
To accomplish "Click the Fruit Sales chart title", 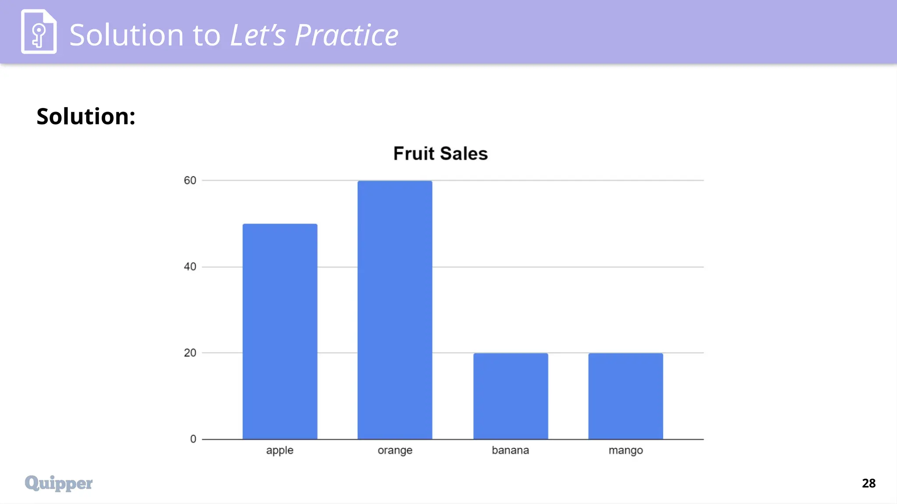I will point(440,154).
